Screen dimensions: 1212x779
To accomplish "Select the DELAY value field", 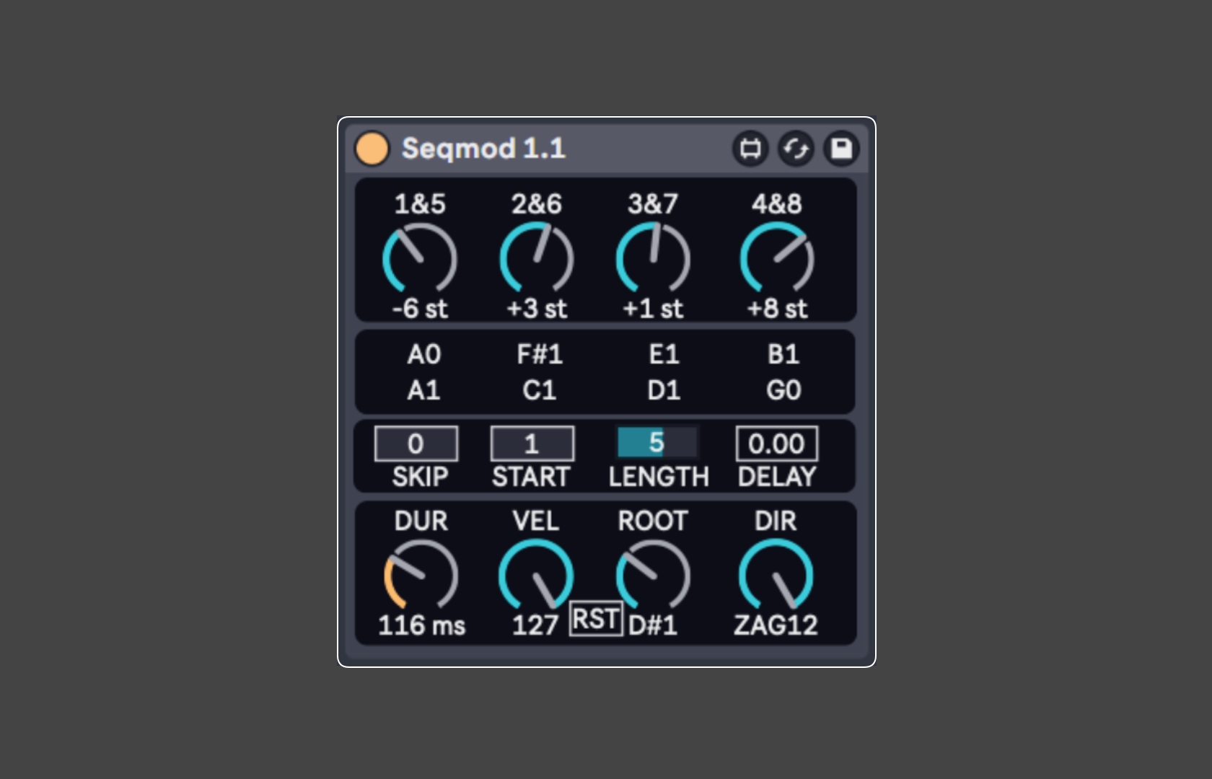I will click(776, 444).
